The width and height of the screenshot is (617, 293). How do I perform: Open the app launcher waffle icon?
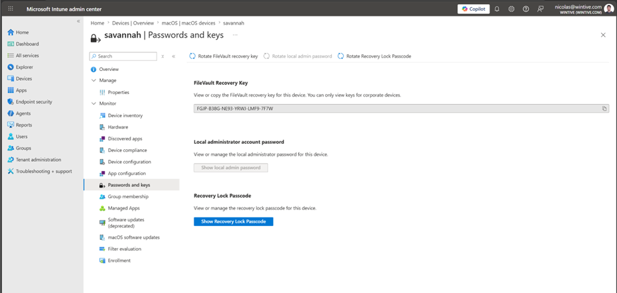point(11,9)
